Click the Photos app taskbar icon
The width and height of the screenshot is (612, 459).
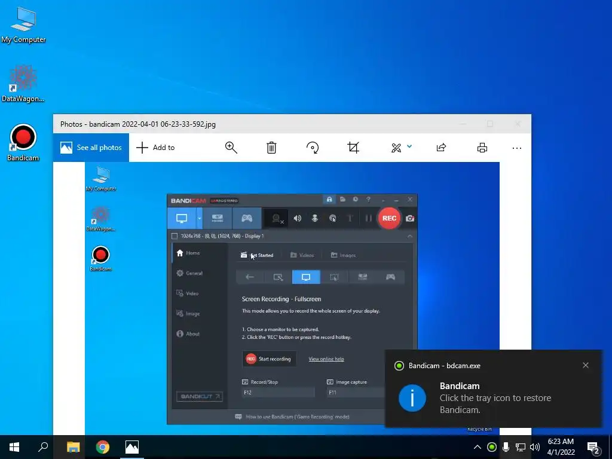[x=132, y=447]
